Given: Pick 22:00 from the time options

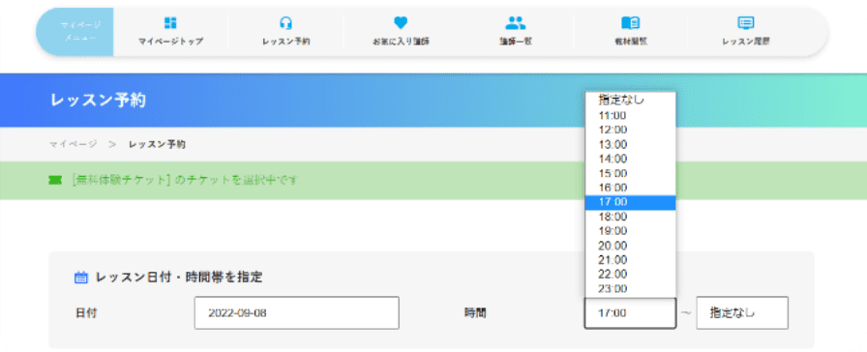Looking at the screenshot, I should pyautogui.click(x=630, y=274).
